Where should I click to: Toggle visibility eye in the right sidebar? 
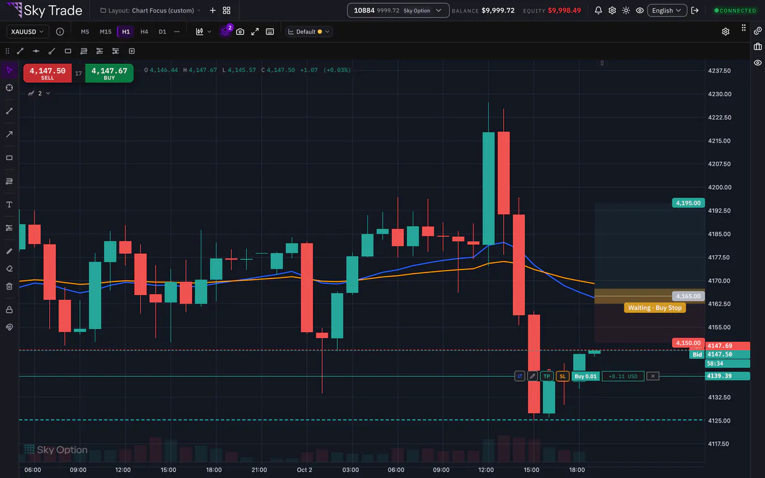pyautogui.click(x=758, y=62)
